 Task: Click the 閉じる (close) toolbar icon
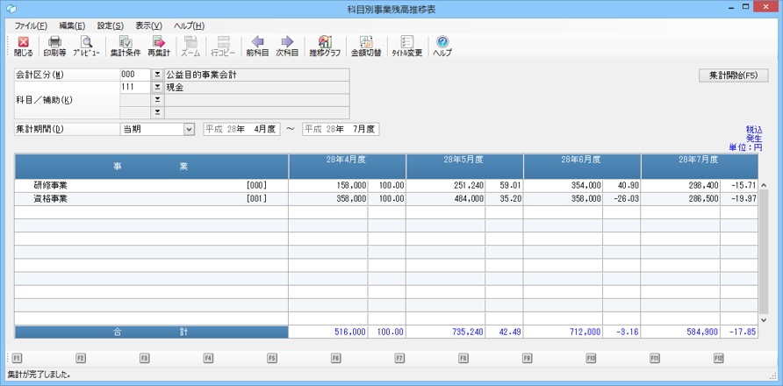[23, 46]
